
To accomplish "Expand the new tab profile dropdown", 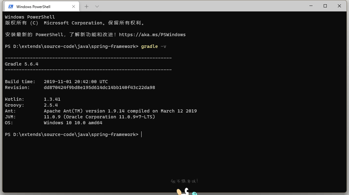I will (97, 6).
